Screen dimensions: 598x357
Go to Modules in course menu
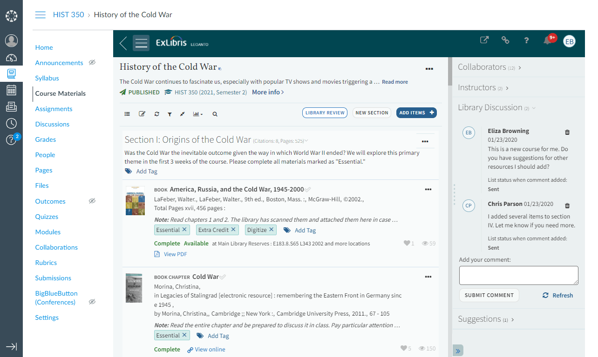[48, 232]
